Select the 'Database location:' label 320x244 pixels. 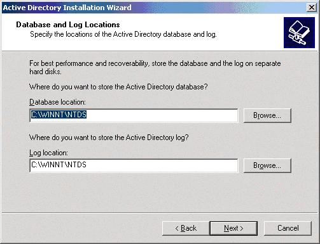(57, 102)
